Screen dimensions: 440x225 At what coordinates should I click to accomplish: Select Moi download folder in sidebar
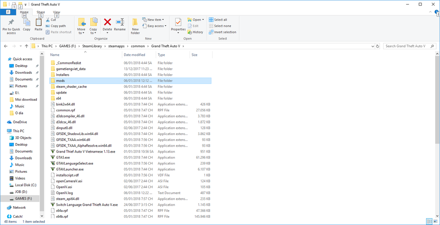(26, 99)
